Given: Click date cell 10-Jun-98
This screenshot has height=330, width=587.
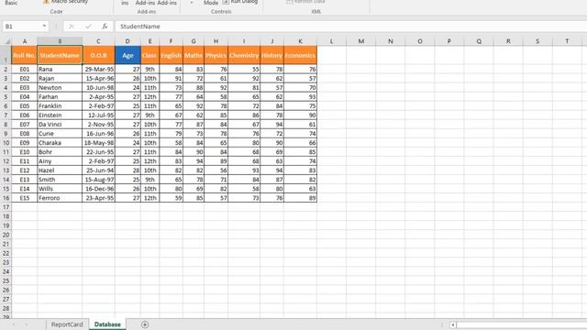Looking at the screenshot, I should pos(98,88).
